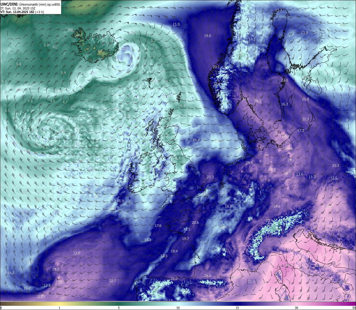Click the 14.4 value over North Sea
The image size is (356, 310).
(196, 140)
